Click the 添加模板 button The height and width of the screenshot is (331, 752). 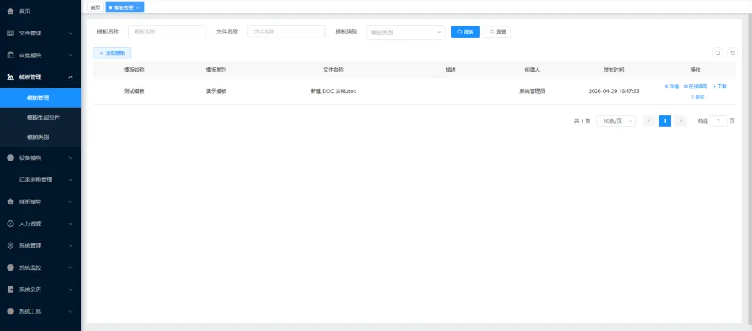(111, 53)
